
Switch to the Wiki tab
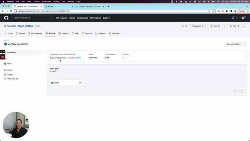click(75, 33)
